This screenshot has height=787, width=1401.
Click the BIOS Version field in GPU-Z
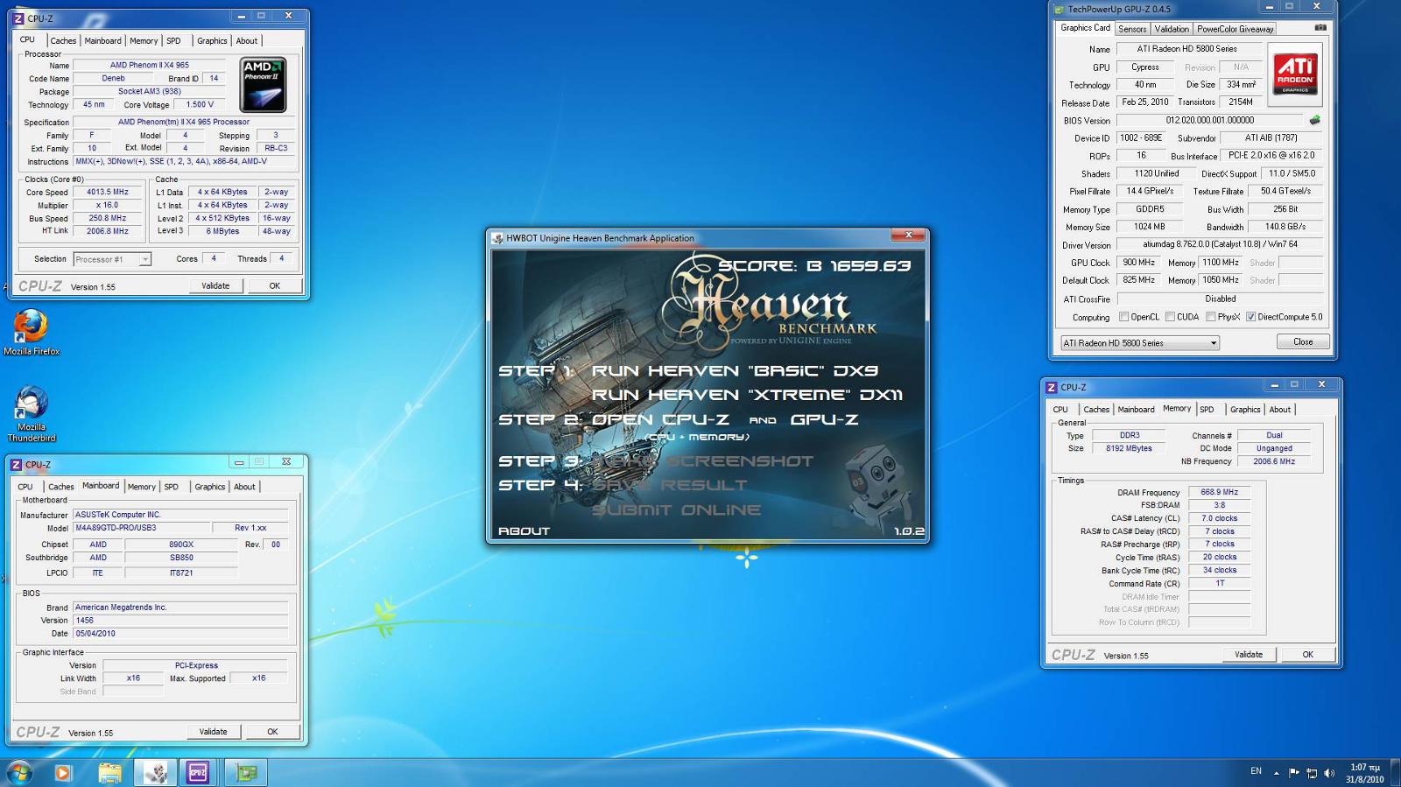coord(1209,121)
